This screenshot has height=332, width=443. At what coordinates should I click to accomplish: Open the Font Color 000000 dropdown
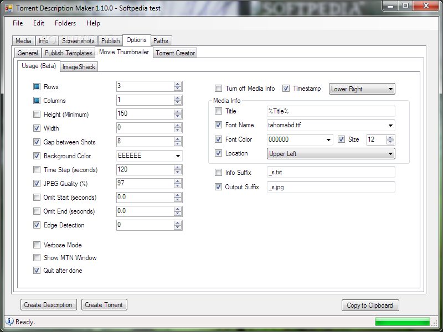click(x=300, y=139)
